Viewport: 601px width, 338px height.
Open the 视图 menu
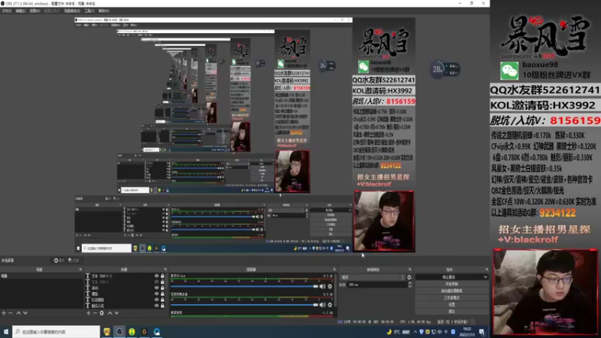(35, 11)
